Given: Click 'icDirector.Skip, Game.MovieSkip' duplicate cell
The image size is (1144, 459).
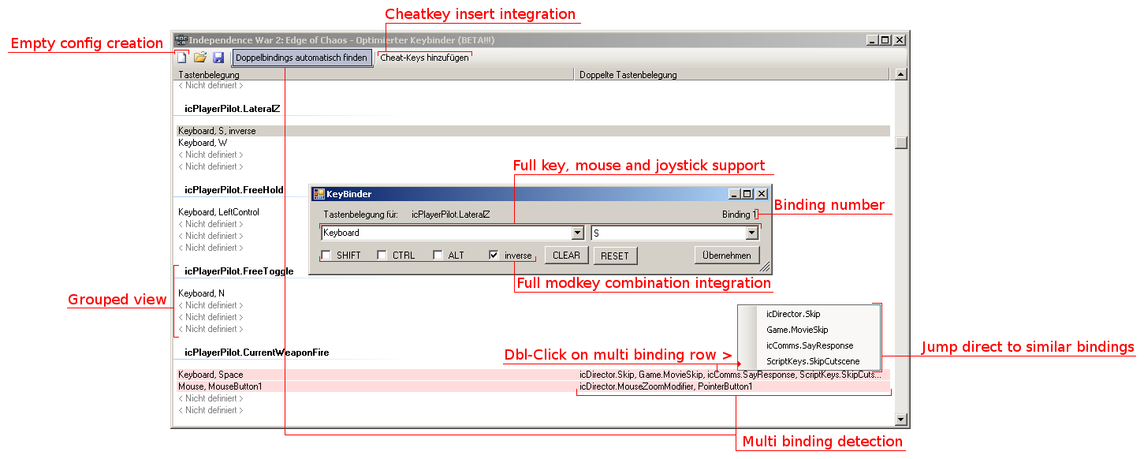Looking at the screenshot, I should click(x=731, y=375).
